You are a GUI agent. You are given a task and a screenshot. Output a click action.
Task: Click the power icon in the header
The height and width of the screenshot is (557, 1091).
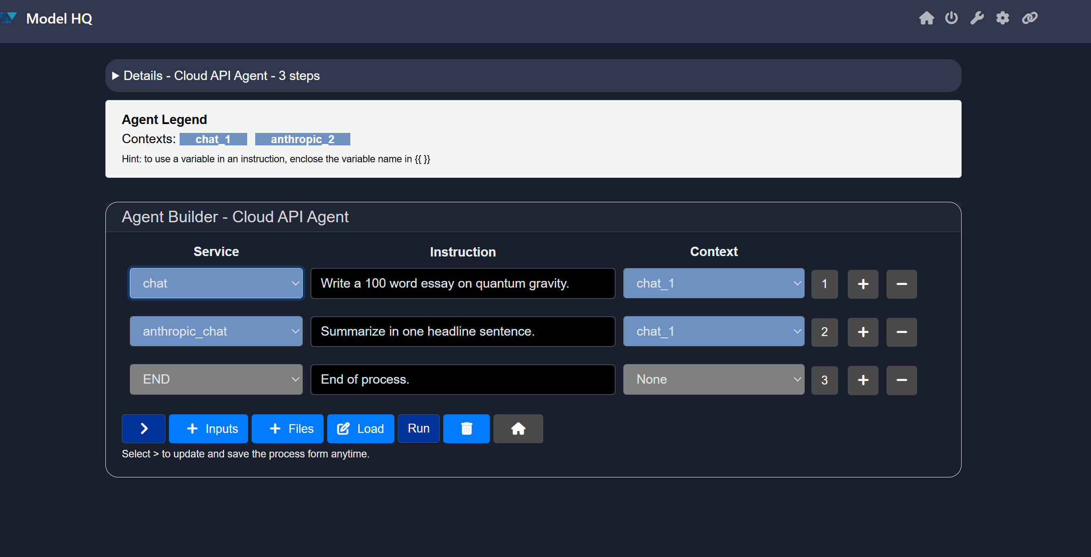tap(951, 18)
